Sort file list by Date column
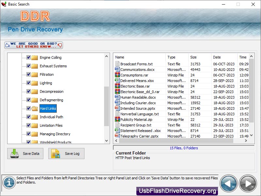This screenshot has height=196, width=261. click(x=224, y=57)
